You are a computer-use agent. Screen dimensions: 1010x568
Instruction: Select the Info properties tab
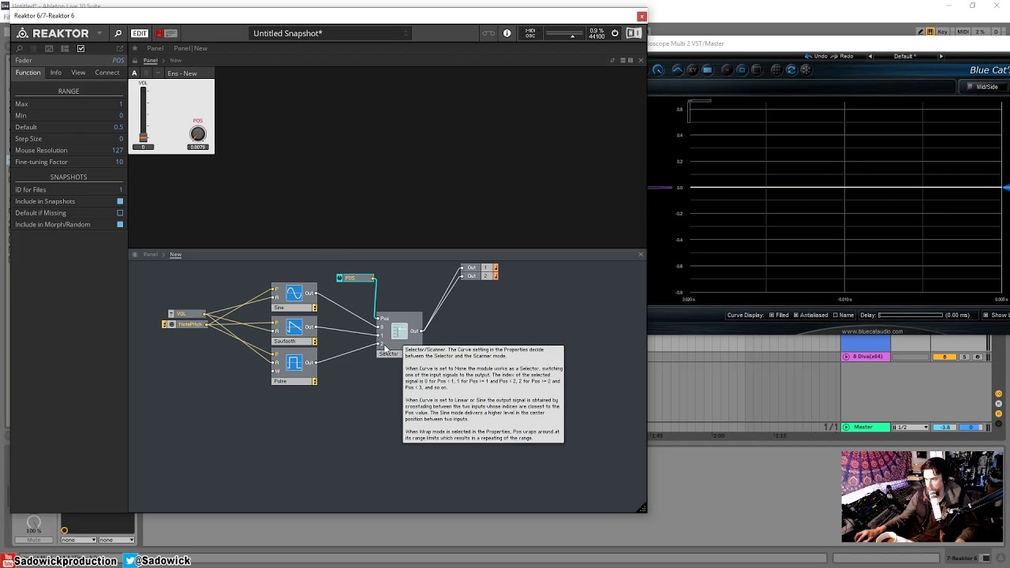pyautogui.click(x=56, y=73)
